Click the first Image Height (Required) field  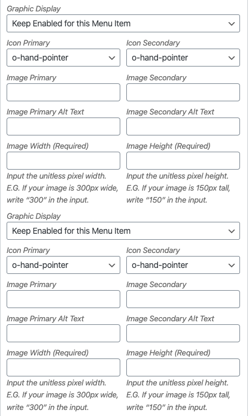click(x=183, y=161)
